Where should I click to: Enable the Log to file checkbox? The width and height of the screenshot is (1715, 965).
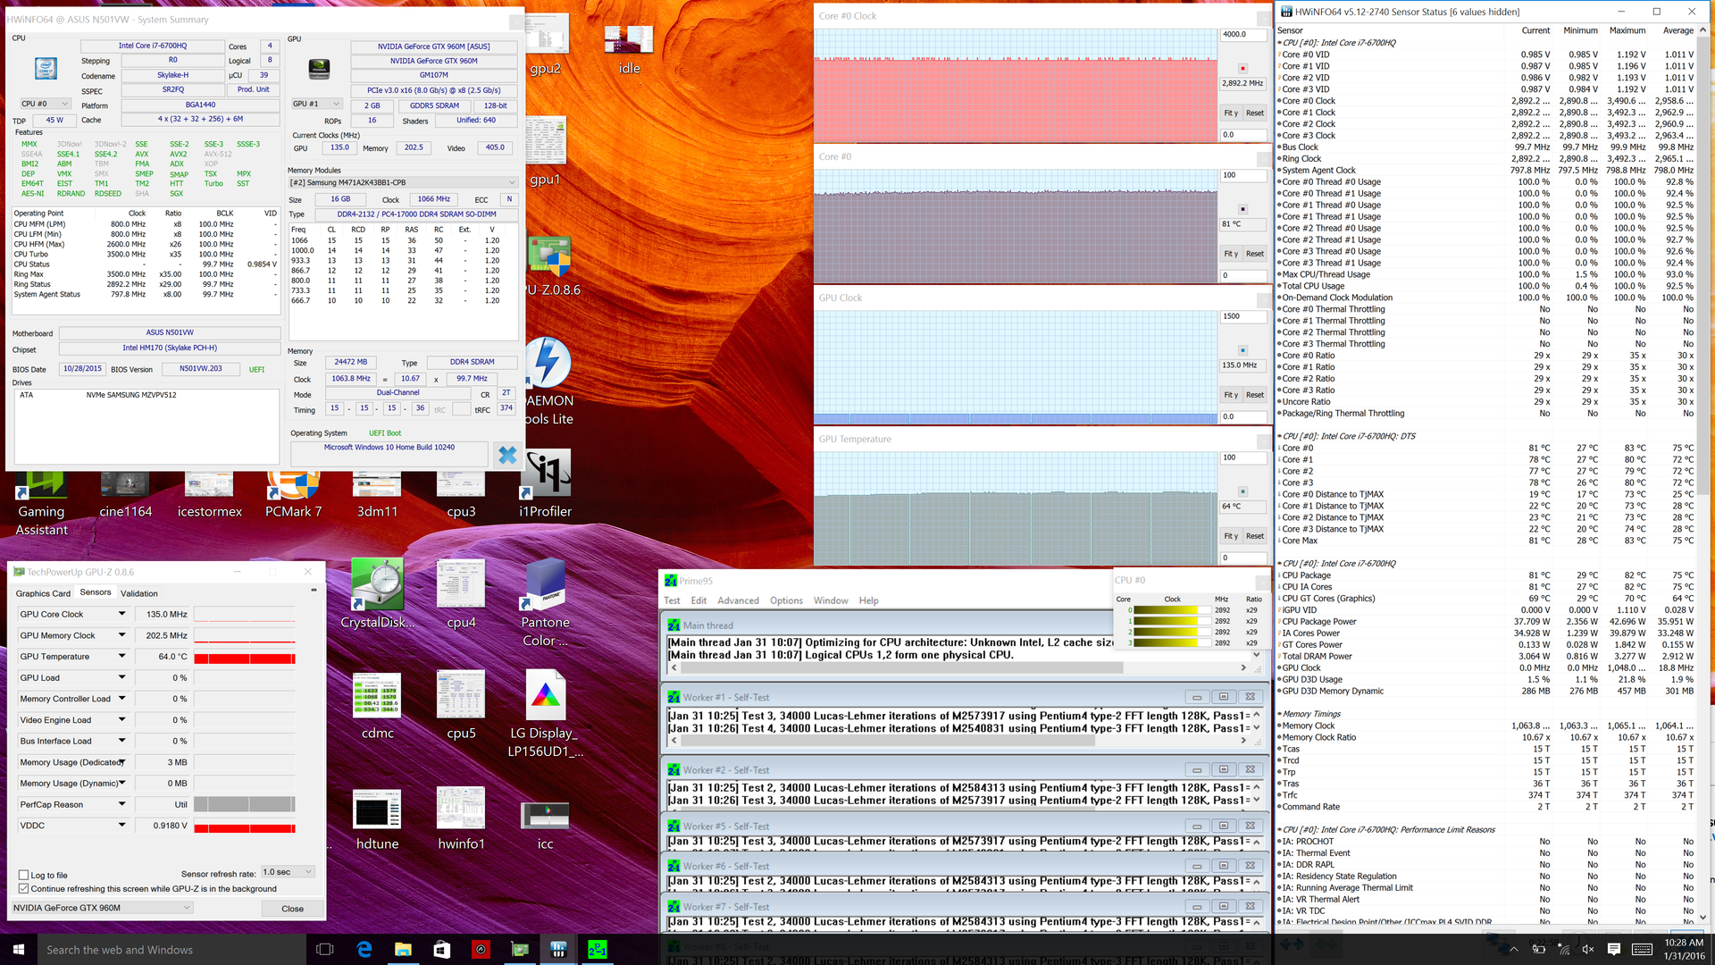(24, 875)
